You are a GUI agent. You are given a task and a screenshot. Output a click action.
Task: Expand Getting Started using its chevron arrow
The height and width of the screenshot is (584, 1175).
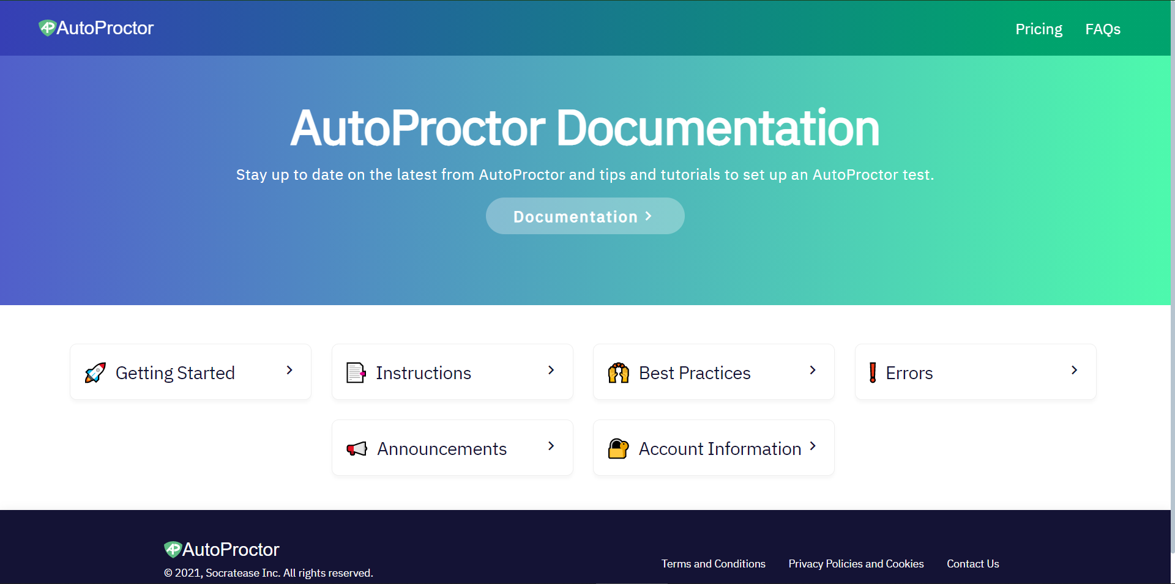coord(289,371)
